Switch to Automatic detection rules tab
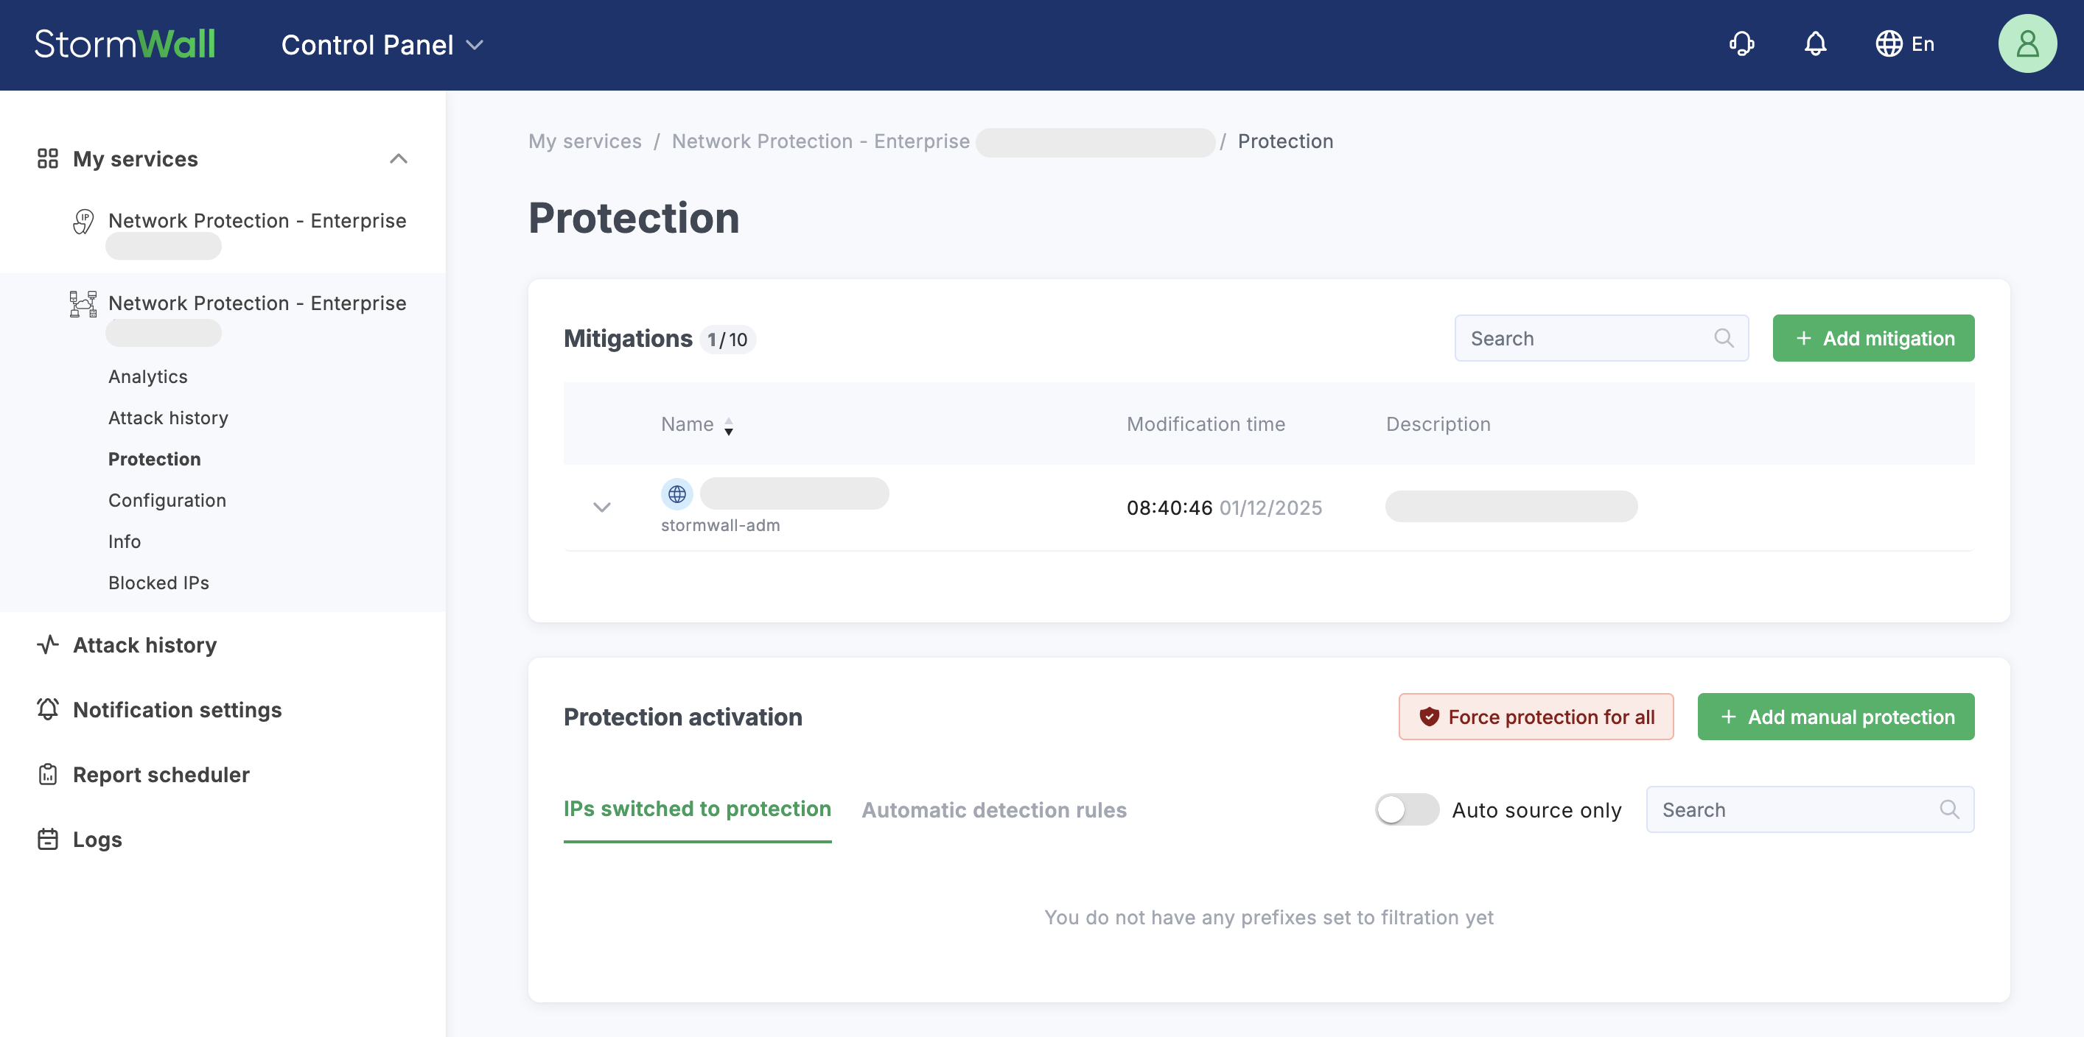Viewport: 2084px width, 1037px height. tap(993, 810)
